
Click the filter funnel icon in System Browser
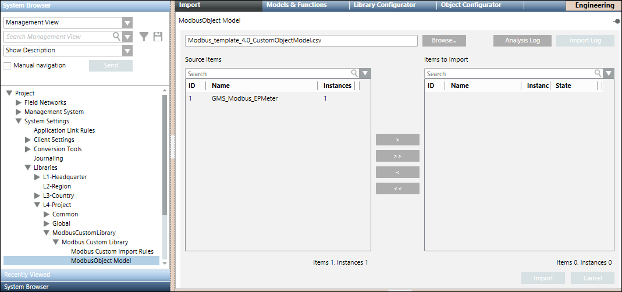coord(144,37)
